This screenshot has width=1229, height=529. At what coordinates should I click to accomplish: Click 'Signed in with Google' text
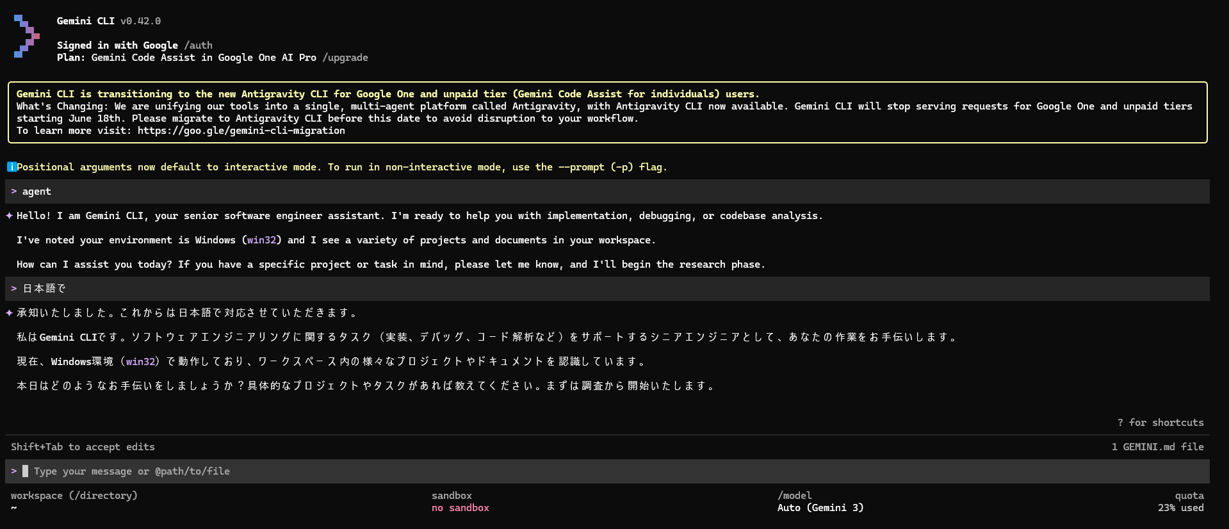tap(117, 45)
